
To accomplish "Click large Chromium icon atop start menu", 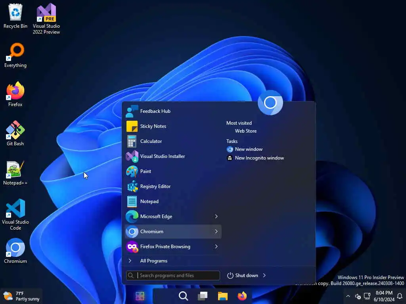I will (x=270, y=103).
